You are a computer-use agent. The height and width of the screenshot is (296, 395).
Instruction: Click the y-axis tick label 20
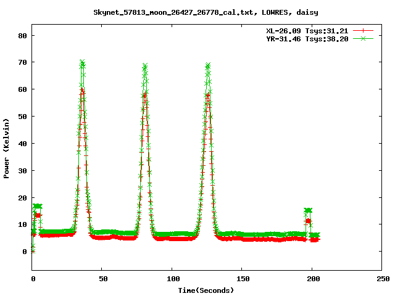point(22,198)
